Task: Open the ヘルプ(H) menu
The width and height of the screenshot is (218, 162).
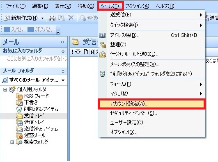Action: pyautogui.click(x=165, y=6)
